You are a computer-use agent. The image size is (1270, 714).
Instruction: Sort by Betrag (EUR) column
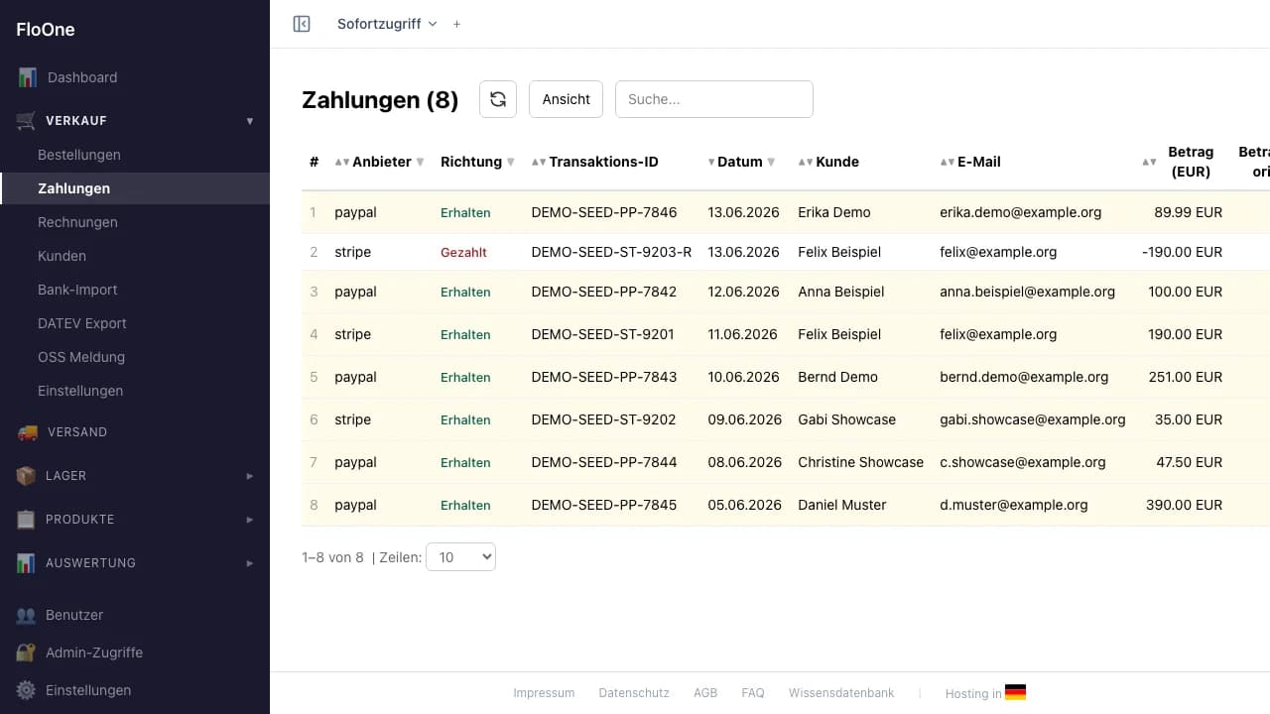tap(1179, 162)
